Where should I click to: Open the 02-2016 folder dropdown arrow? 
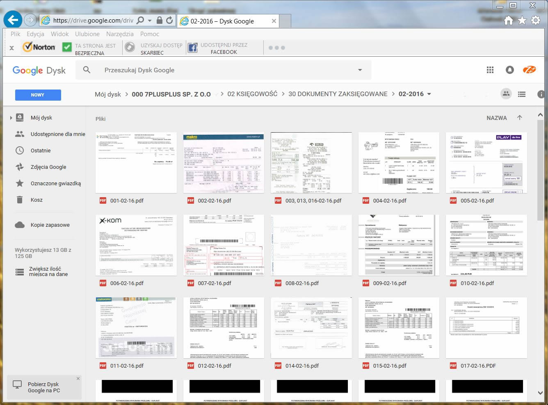(x=429, y=94)
